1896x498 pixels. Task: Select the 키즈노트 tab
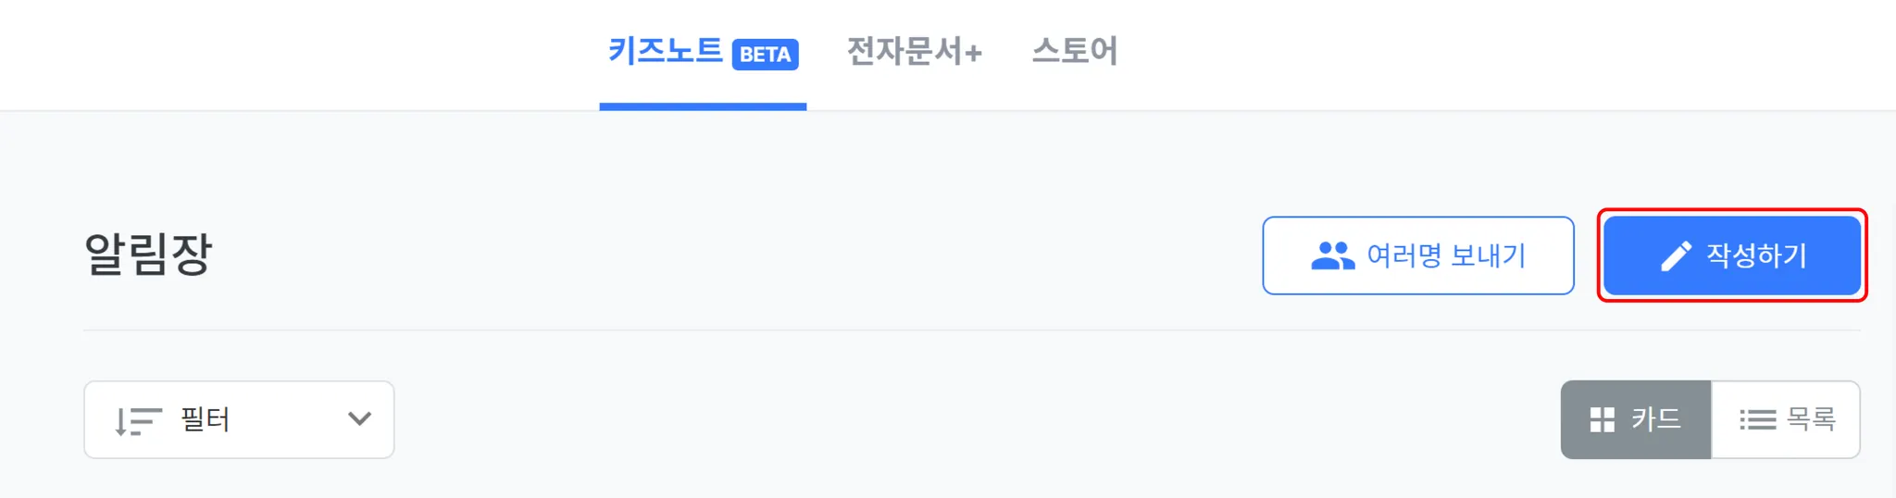(x=666, y=51)
